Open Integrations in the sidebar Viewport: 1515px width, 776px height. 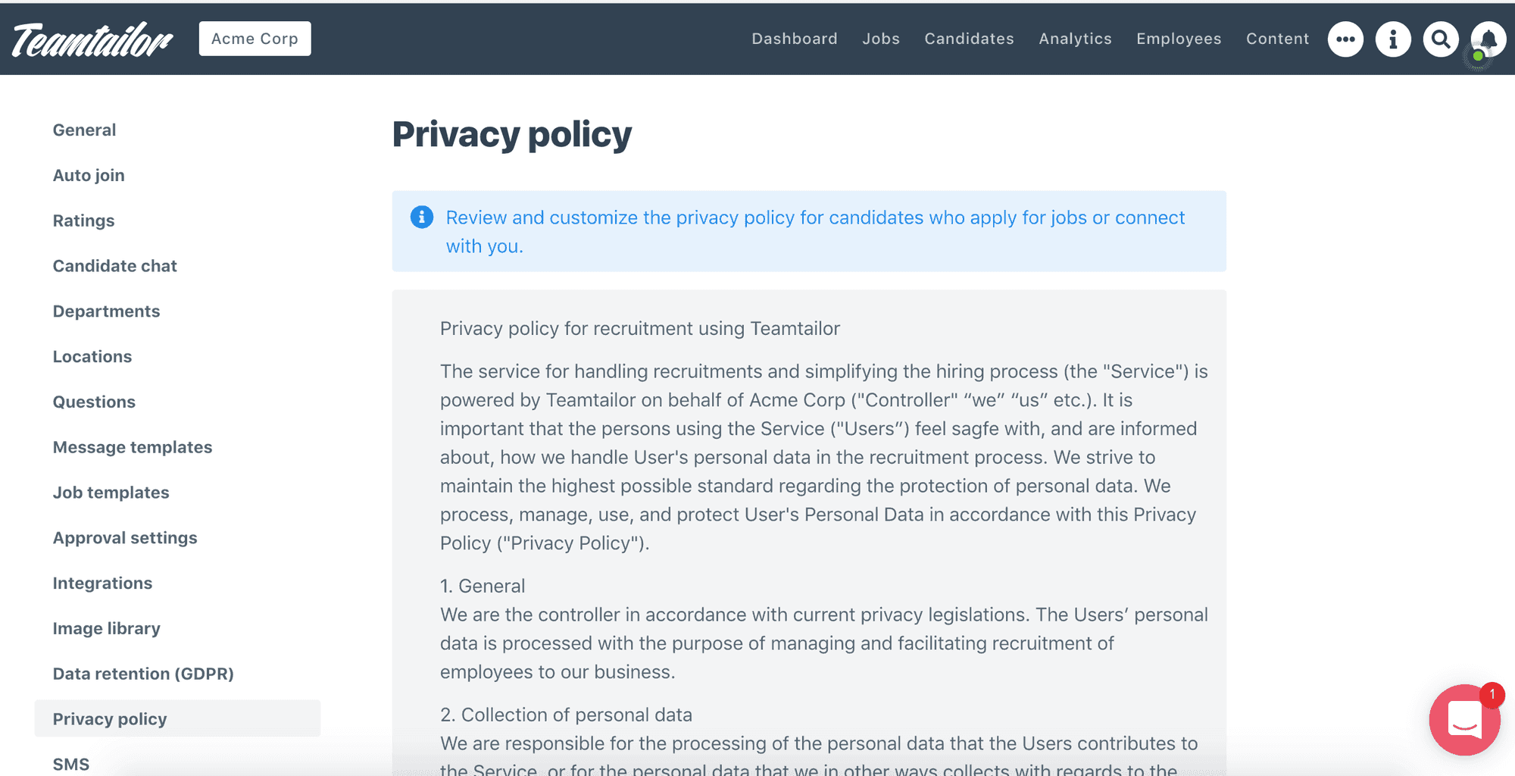[x=102, y=583]
